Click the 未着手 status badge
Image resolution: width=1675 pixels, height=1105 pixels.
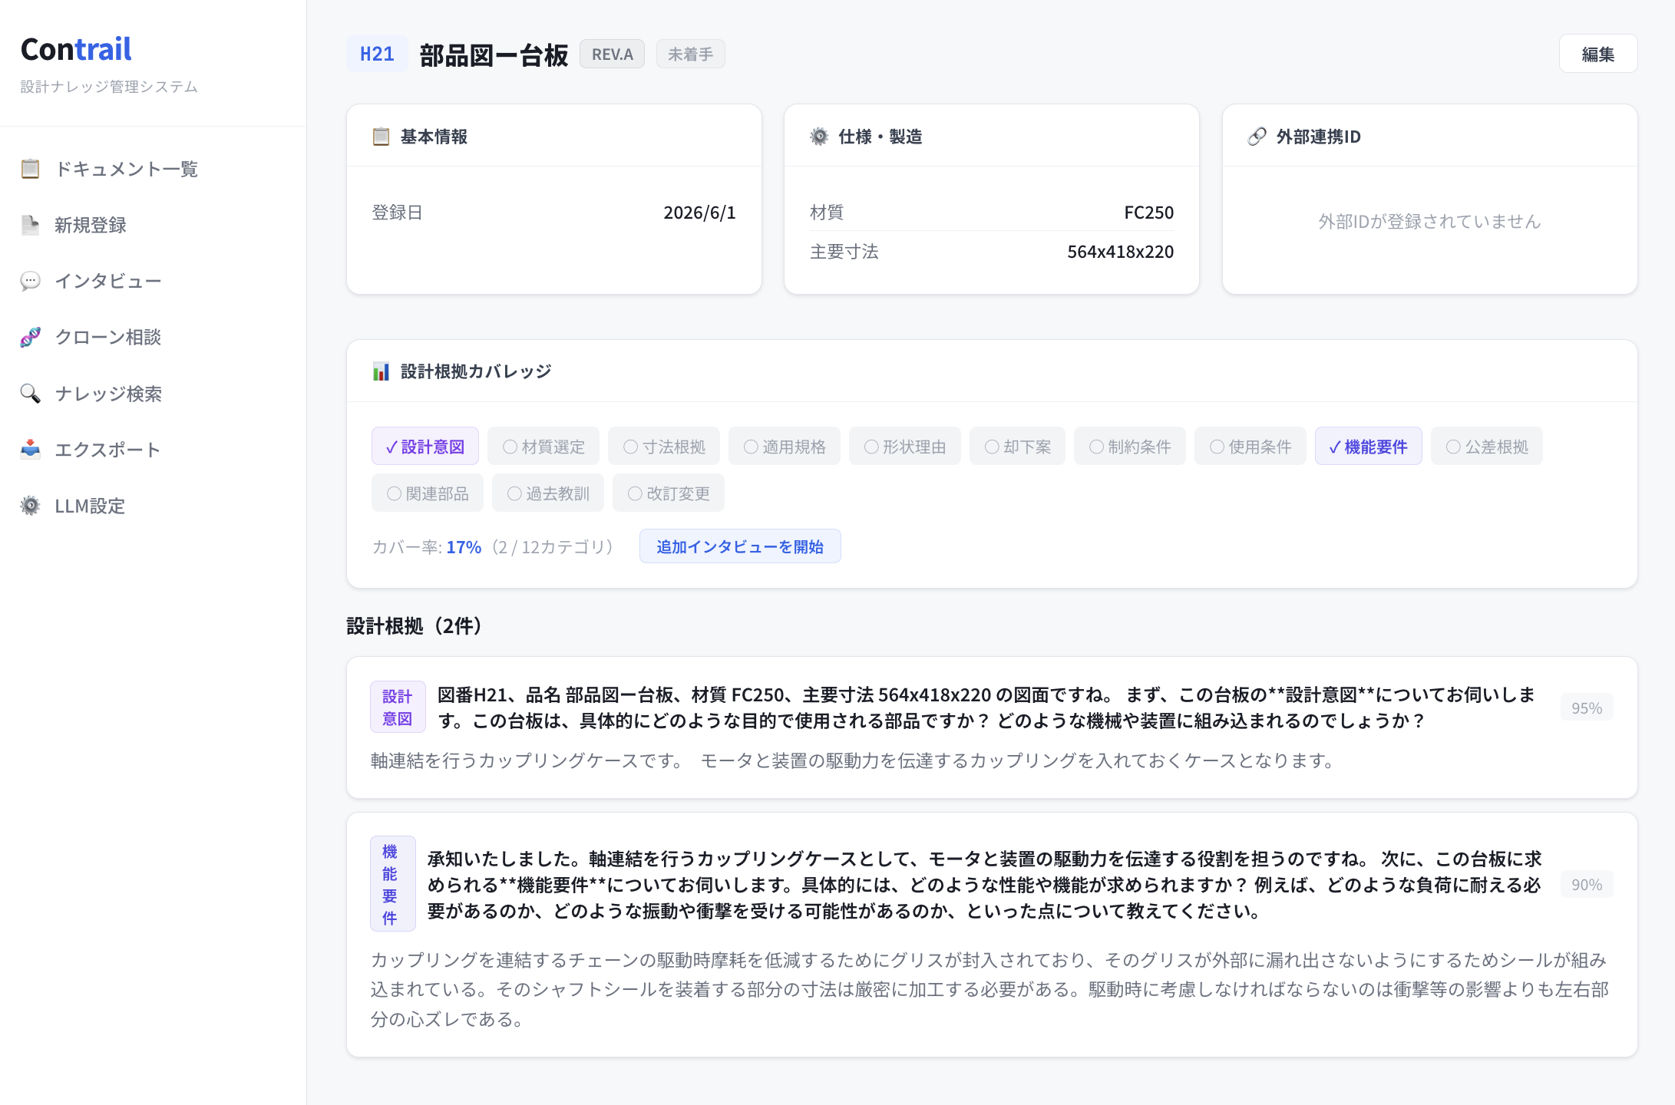(691, 54)
